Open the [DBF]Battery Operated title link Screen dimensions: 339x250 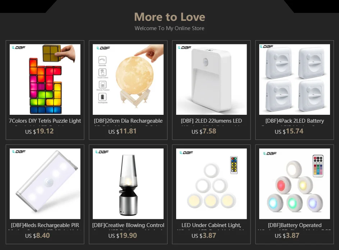(x=295, y=225)
